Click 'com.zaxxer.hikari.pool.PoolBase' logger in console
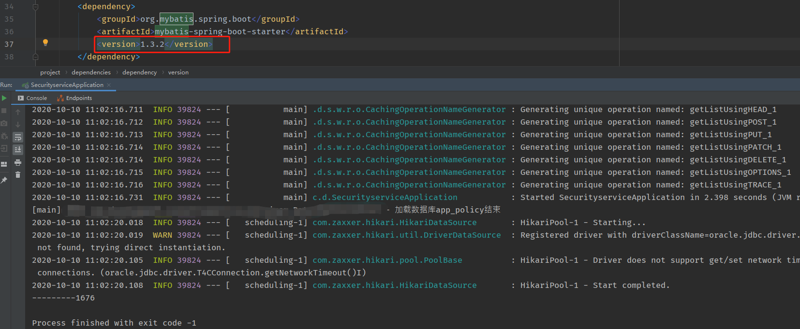The width and height of the screenshot is (800, 329). [x=387, y=260]
